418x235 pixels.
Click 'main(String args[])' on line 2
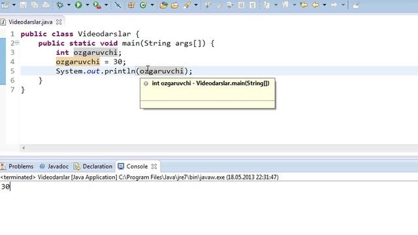(x=164, y=43)
